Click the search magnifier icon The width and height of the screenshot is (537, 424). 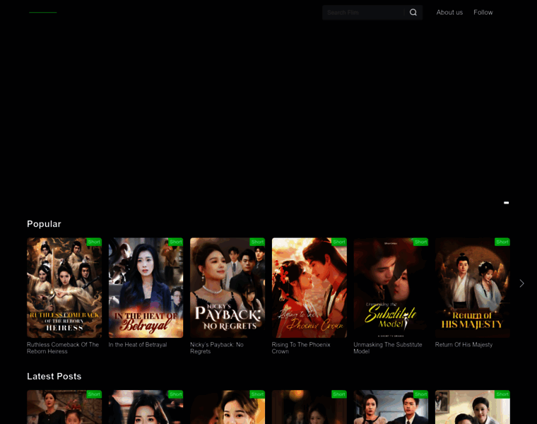[413, 12]
